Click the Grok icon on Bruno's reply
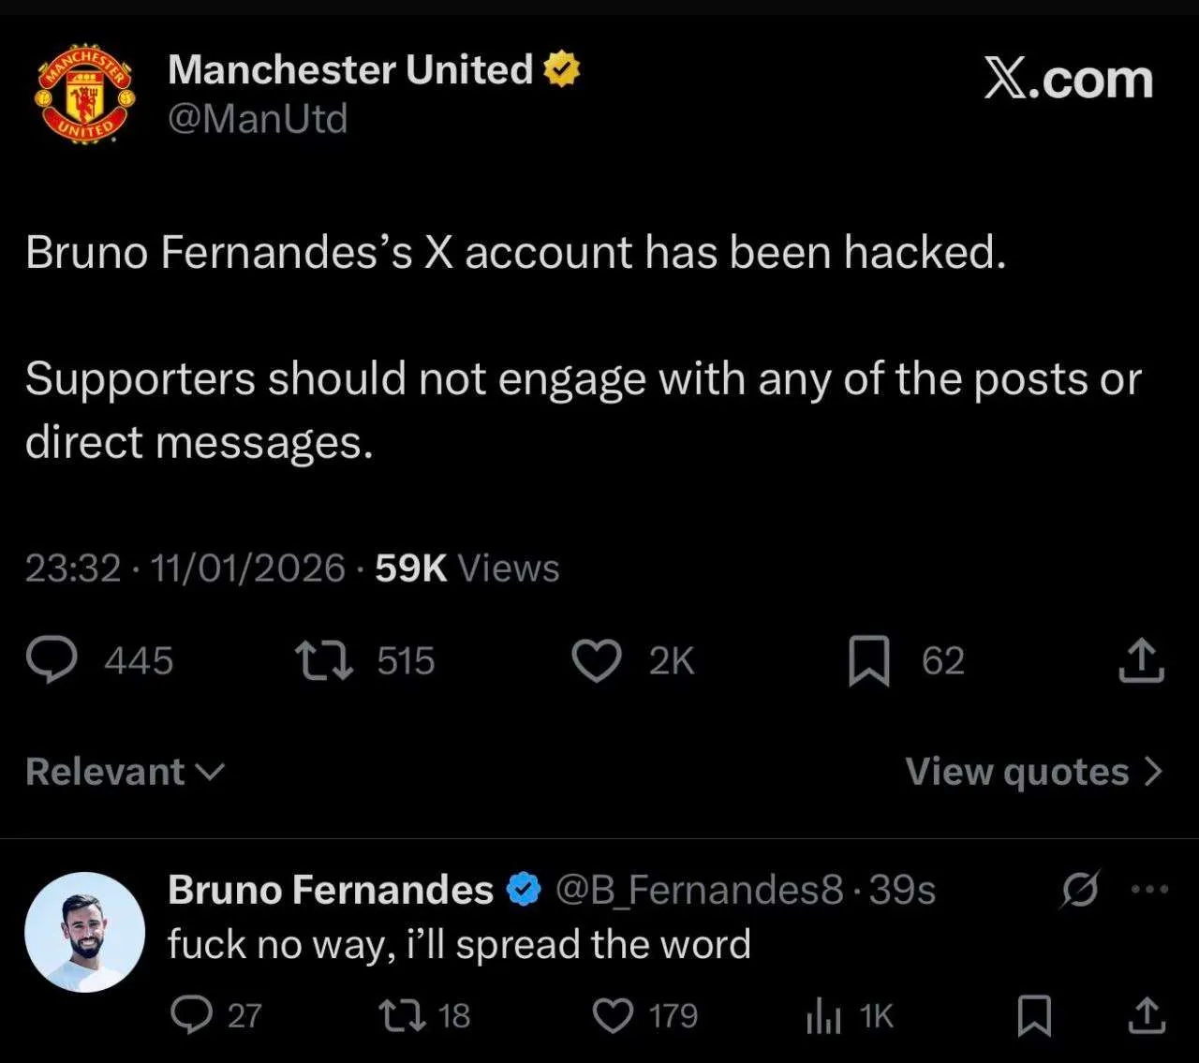 pos(1079,890)
